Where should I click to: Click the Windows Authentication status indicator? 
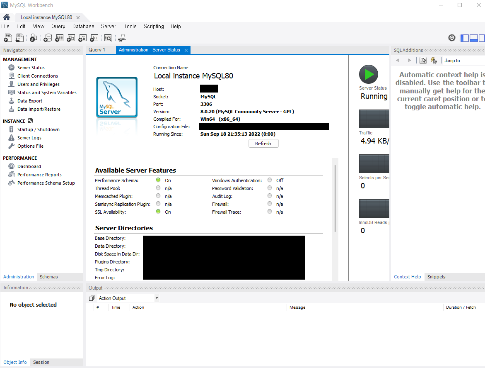click(270, 180)
